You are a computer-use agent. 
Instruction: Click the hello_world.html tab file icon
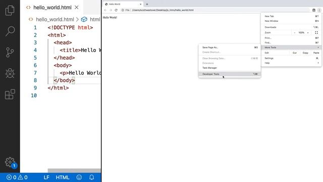pos(28,8)
